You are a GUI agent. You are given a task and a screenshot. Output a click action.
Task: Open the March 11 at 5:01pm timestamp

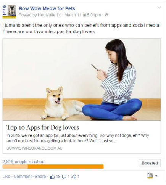pos(83,15)
